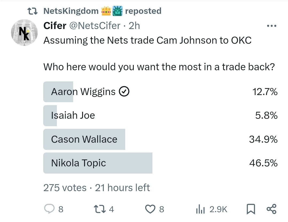The width and height of the screenshot is (288, 222).
Task: Click the reposted arrows icon at top
Action: [x=33, y=11]
